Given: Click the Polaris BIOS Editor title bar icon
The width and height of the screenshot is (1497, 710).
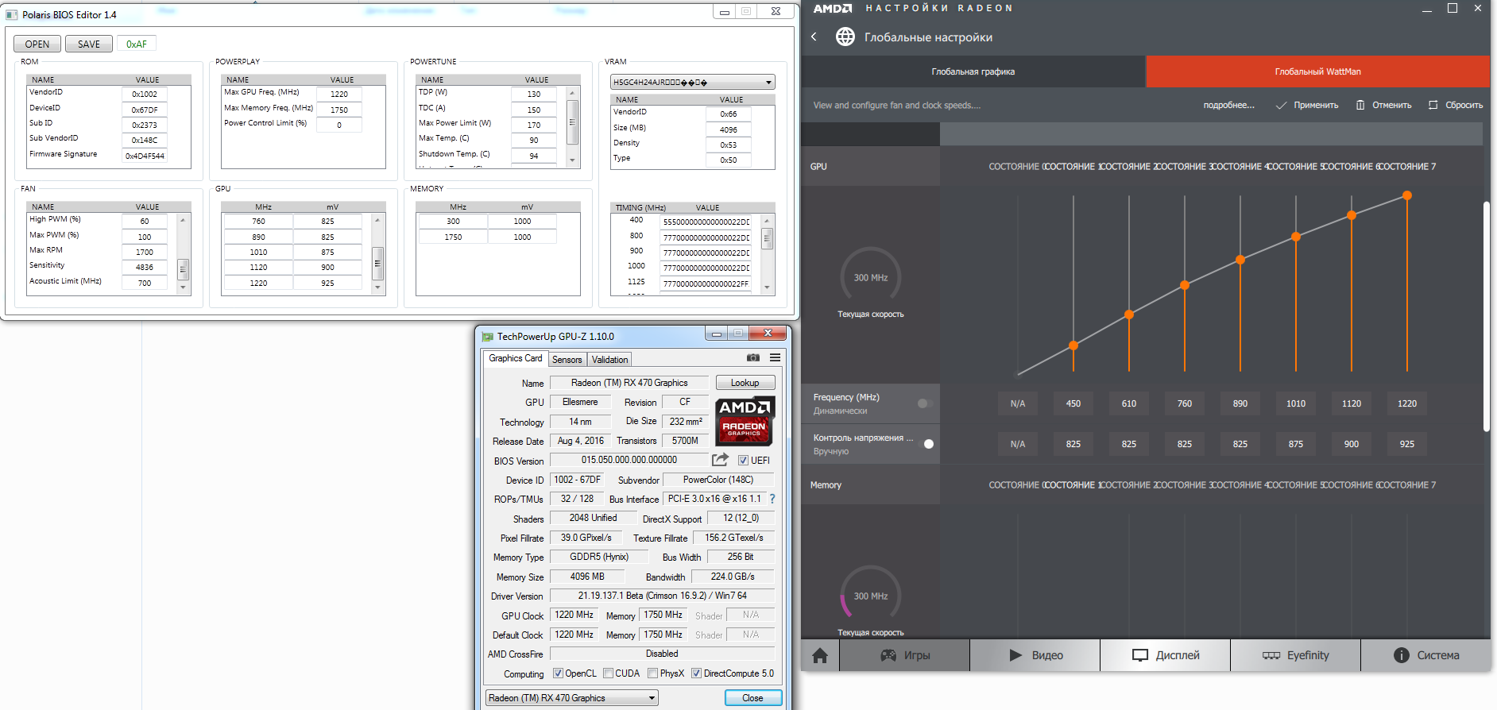Looking at the screenshot, I should click(12, 14).
